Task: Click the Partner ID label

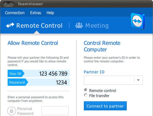Action: point(94,72)
